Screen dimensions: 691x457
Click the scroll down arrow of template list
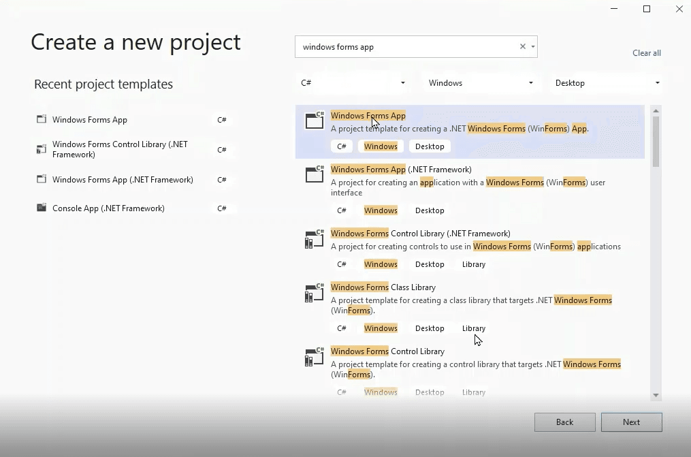pyautogui.click(x=656, y=395)
